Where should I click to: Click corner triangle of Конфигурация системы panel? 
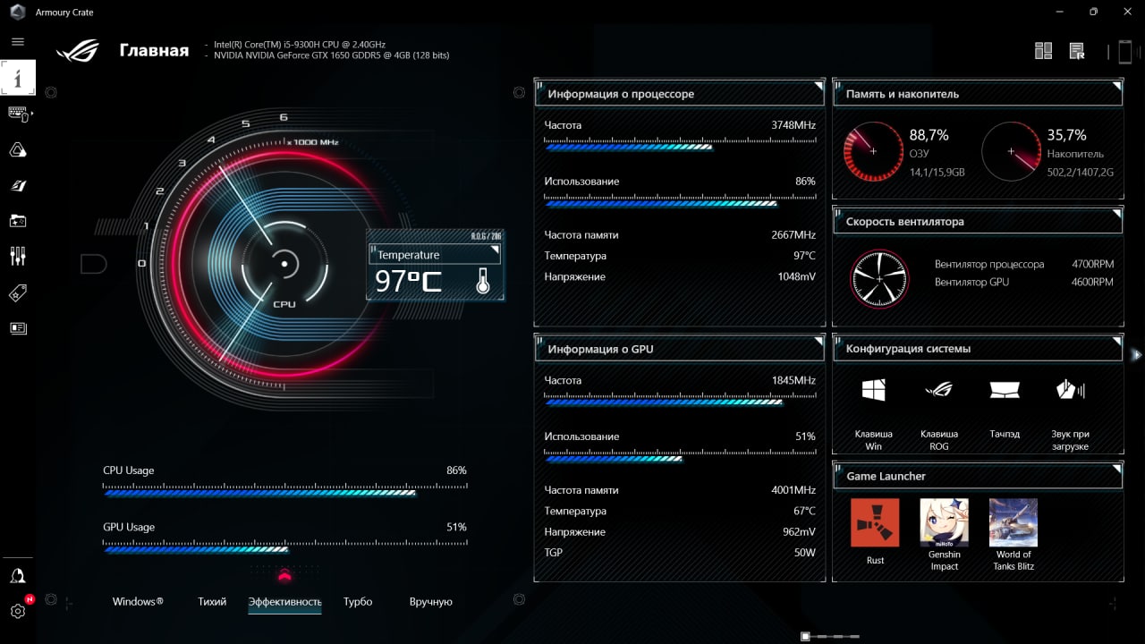pos(1116,341)
